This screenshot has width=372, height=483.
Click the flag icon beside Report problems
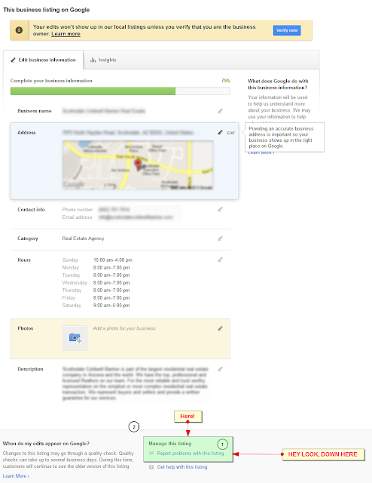click(151, 453)
